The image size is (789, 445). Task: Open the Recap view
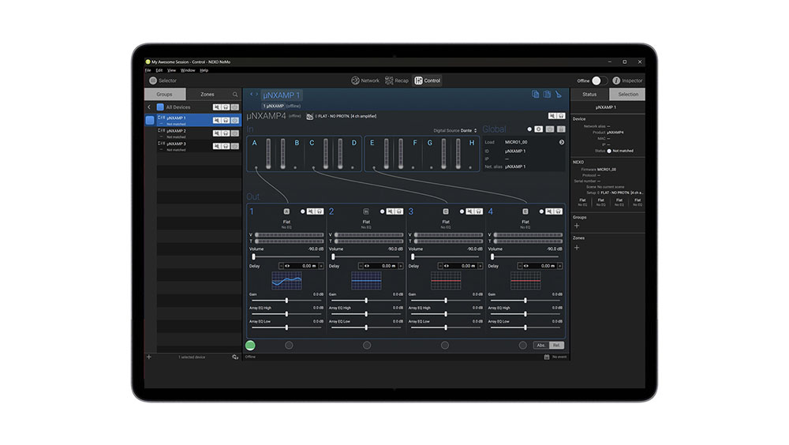coord(397,80)
